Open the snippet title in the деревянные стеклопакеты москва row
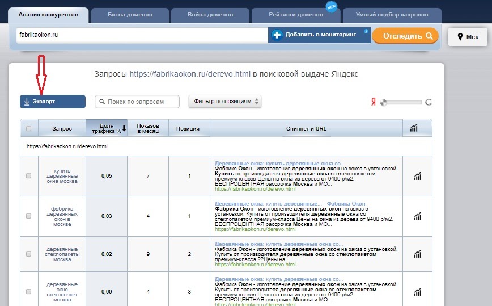Viewport: 492px width, 306px height. (279, 244)
